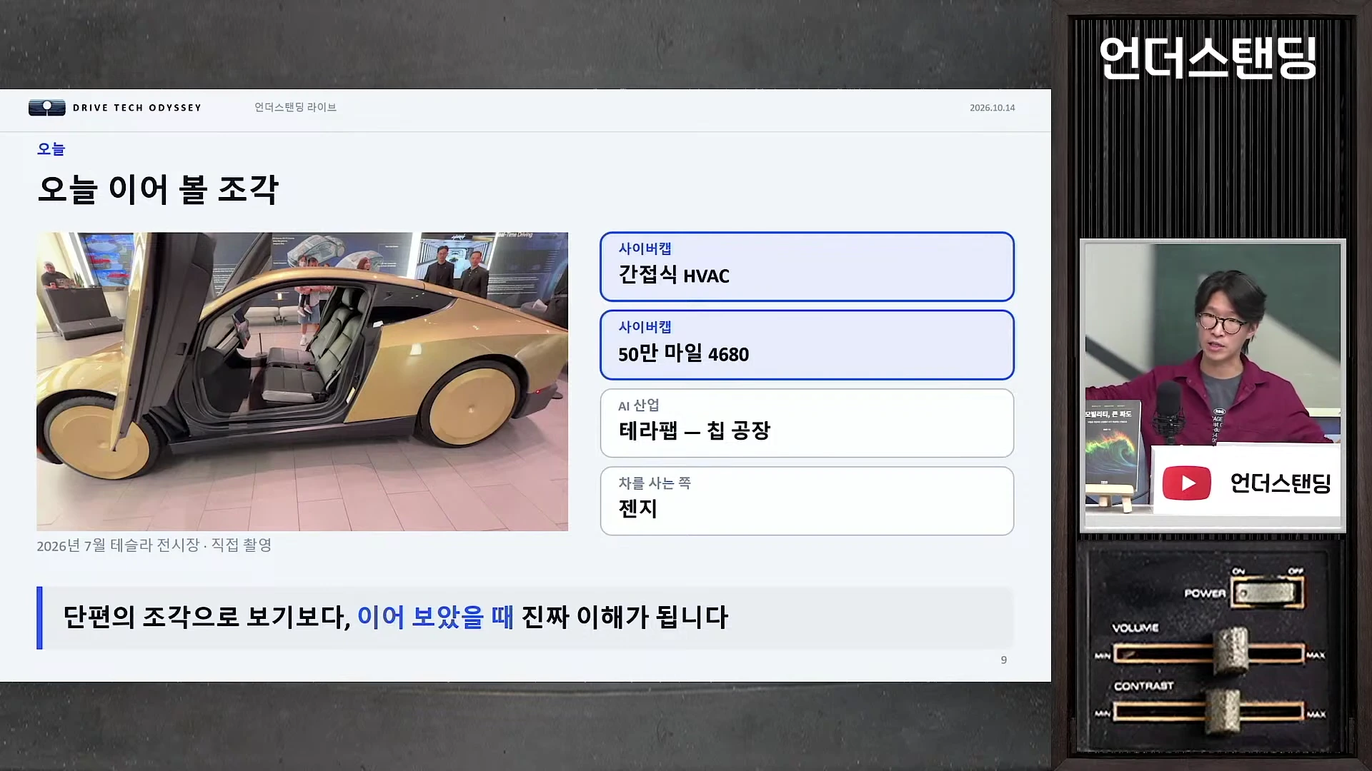
Task: Adjust the CONTRAST slider knob
Action: pyautogui.click(x=1223, y=711)
